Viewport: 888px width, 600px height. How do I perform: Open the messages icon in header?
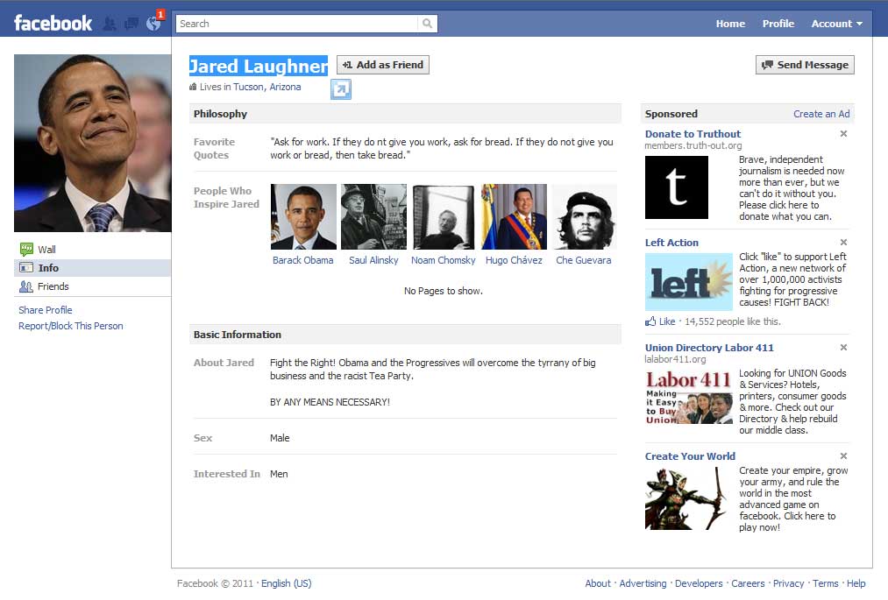(x=131, y=24)
